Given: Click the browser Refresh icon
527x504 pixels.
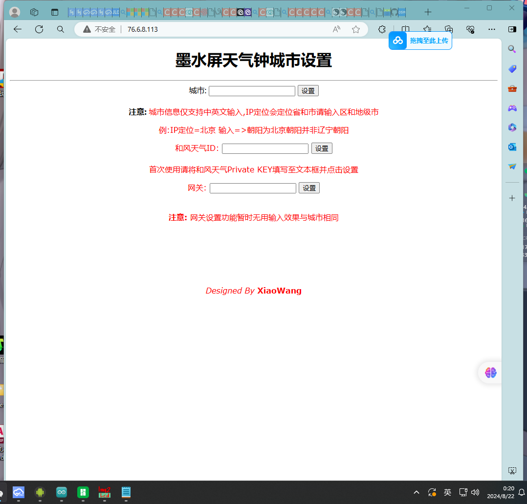Looking at the screenshot, I should (x=39, y=29).
